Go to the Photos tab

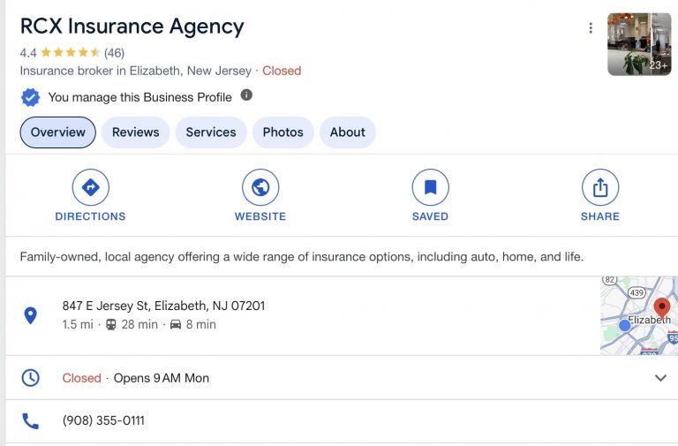coord(282,132)
